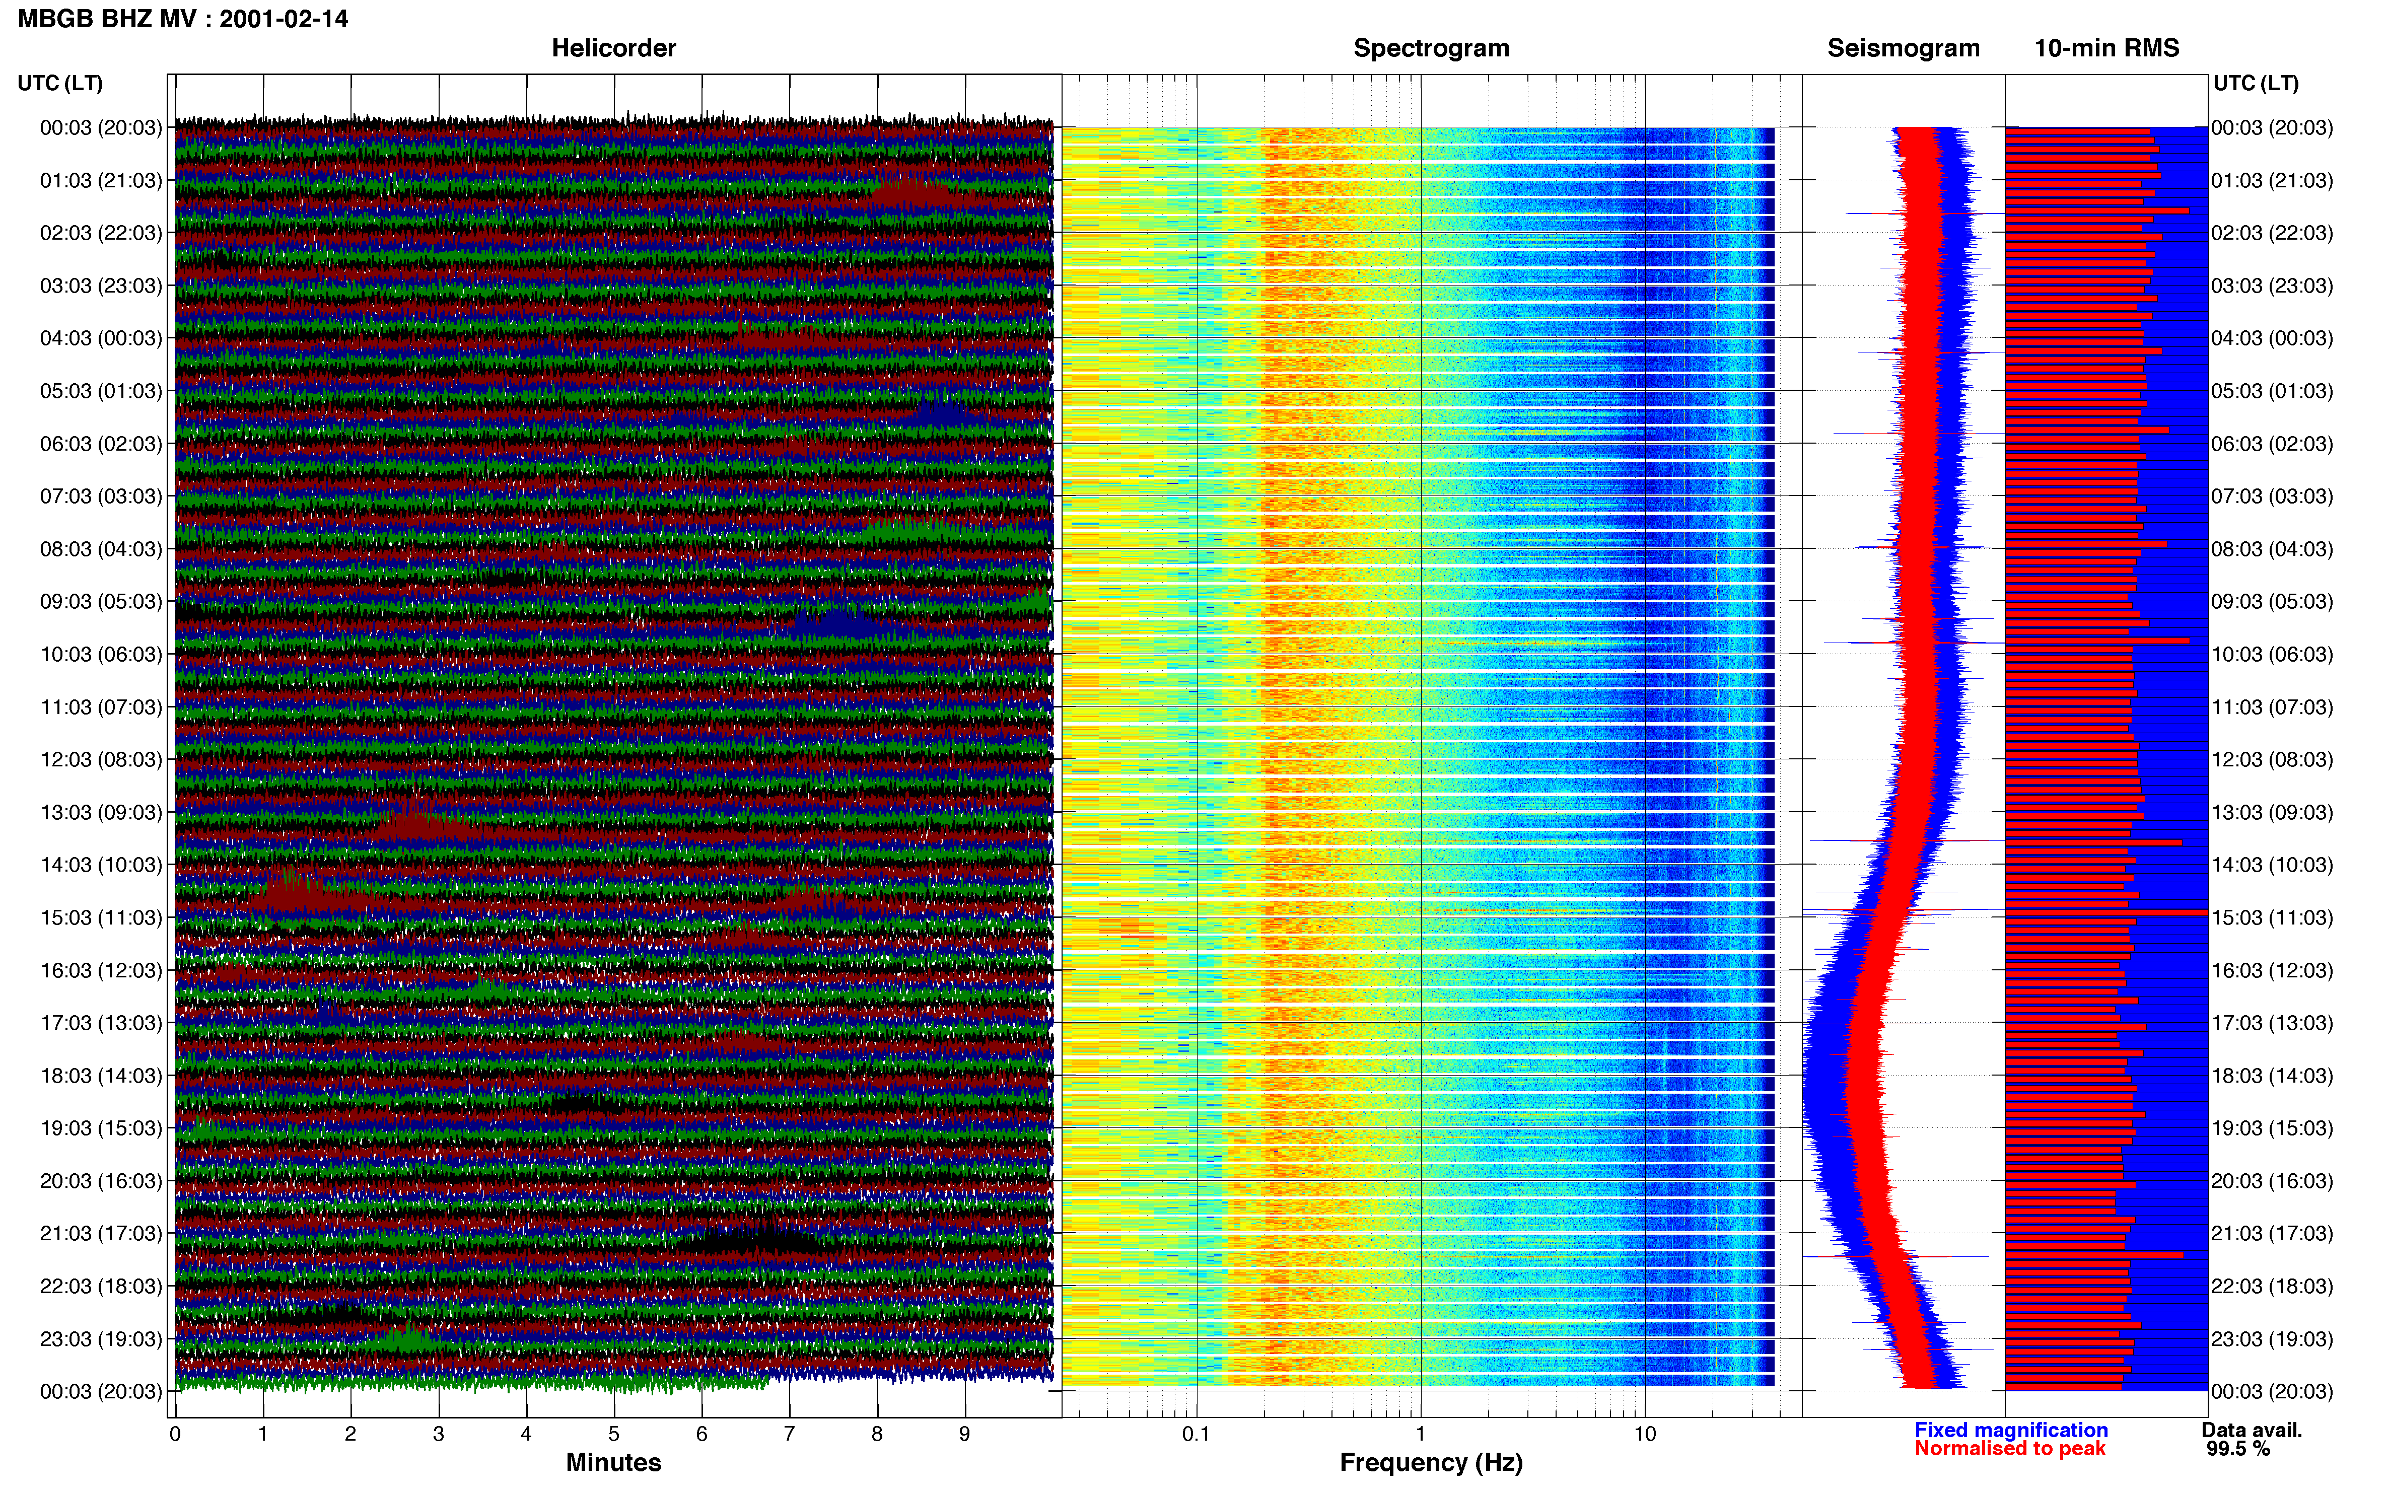Click 20:03 (16:03) beside the RMS panel

click(x=2273, y=1181)
